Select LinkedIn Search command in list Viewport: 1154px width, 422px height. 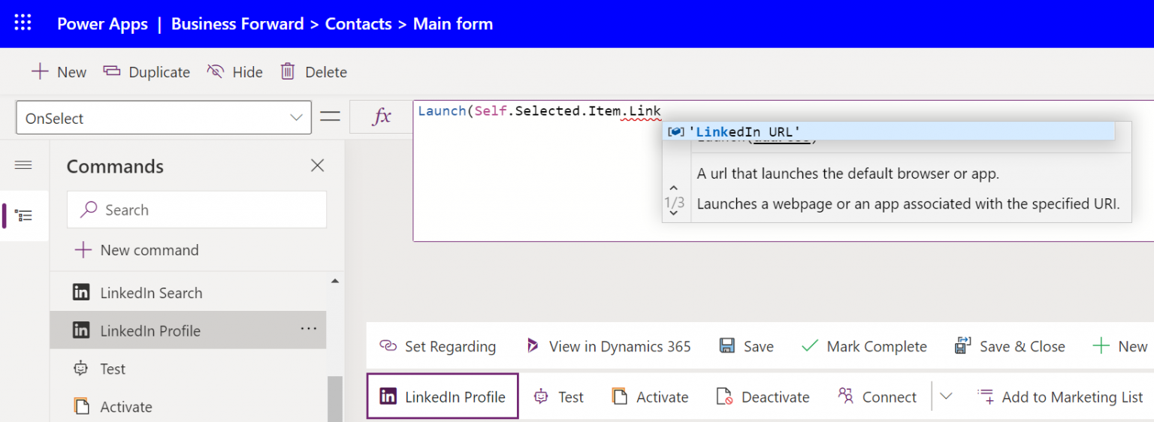click(x=188, y=293)
